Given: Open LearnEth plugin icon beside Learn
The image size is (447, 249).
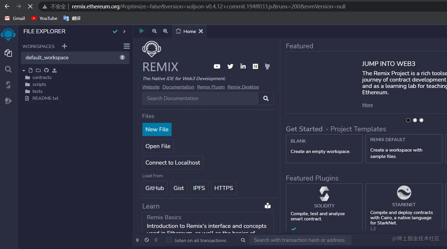Looking at the screenshot, I should pyautogui.click(x=268, y=206).
